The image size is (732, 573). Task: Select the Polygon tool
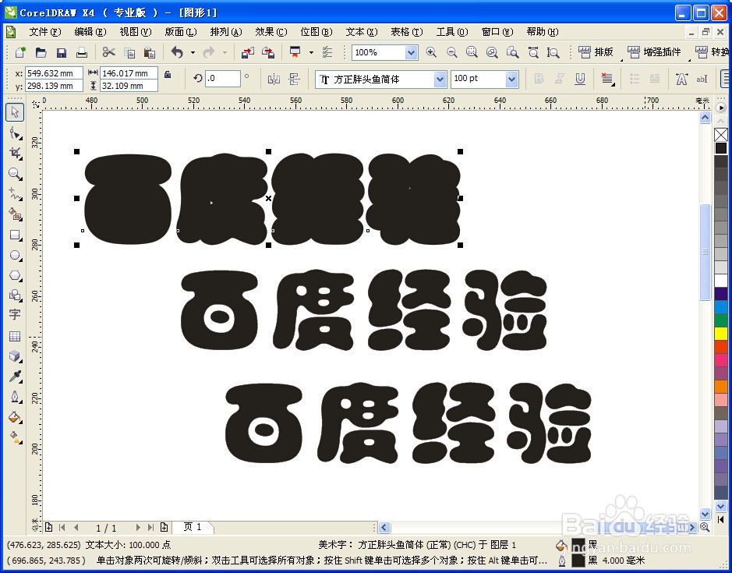pyautogui.click(x=15, y=275)
